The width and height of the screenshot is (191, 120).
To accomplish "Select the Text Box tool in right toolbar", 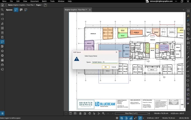I will (x=188, y=11).
